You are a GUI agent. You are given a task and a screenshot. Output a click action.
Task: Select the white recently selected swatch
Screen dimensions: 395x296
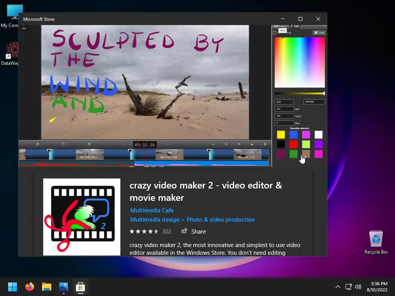[x=318, y=135]
